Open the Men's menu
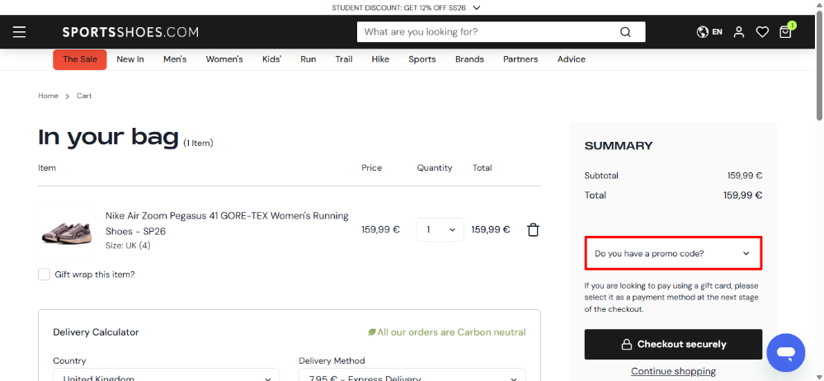Screen dimensions: 824x381 click(175, 59)
